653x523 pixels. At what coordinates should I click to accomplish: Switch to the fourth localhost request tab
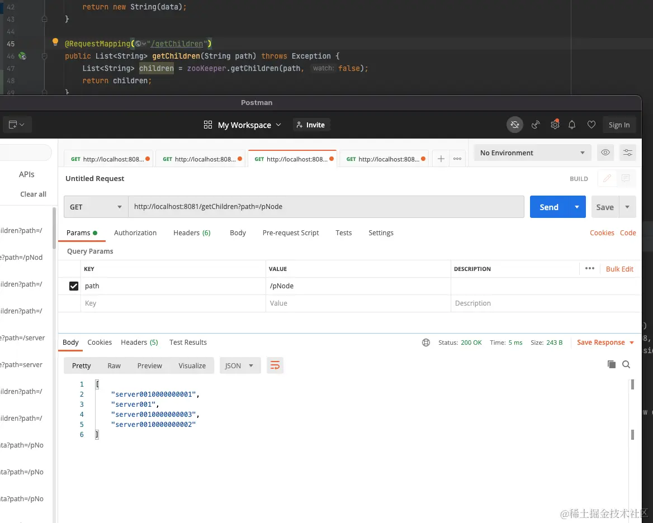[385, 159]
